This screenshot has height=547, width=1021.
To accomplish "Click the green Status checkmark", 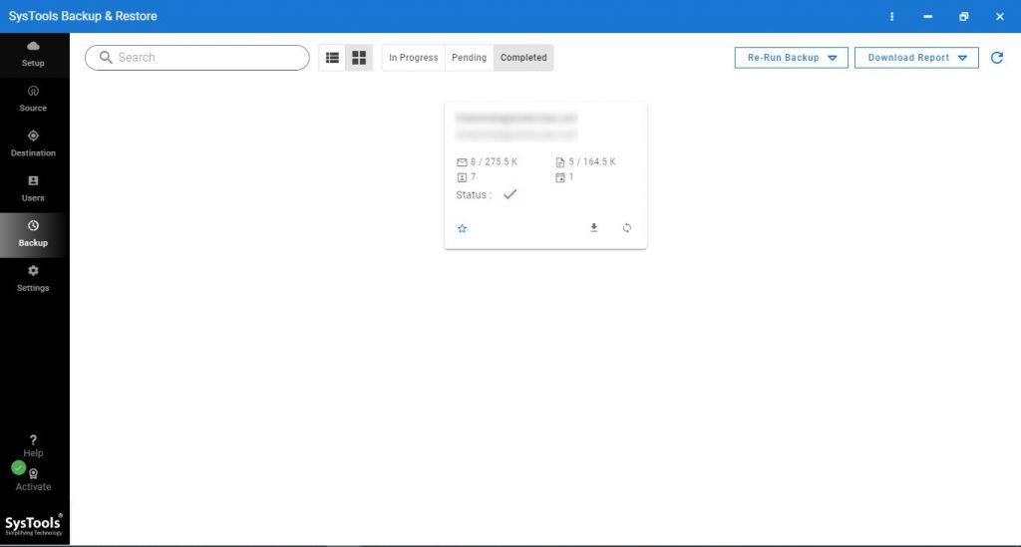I will click(x=510, y=194).
